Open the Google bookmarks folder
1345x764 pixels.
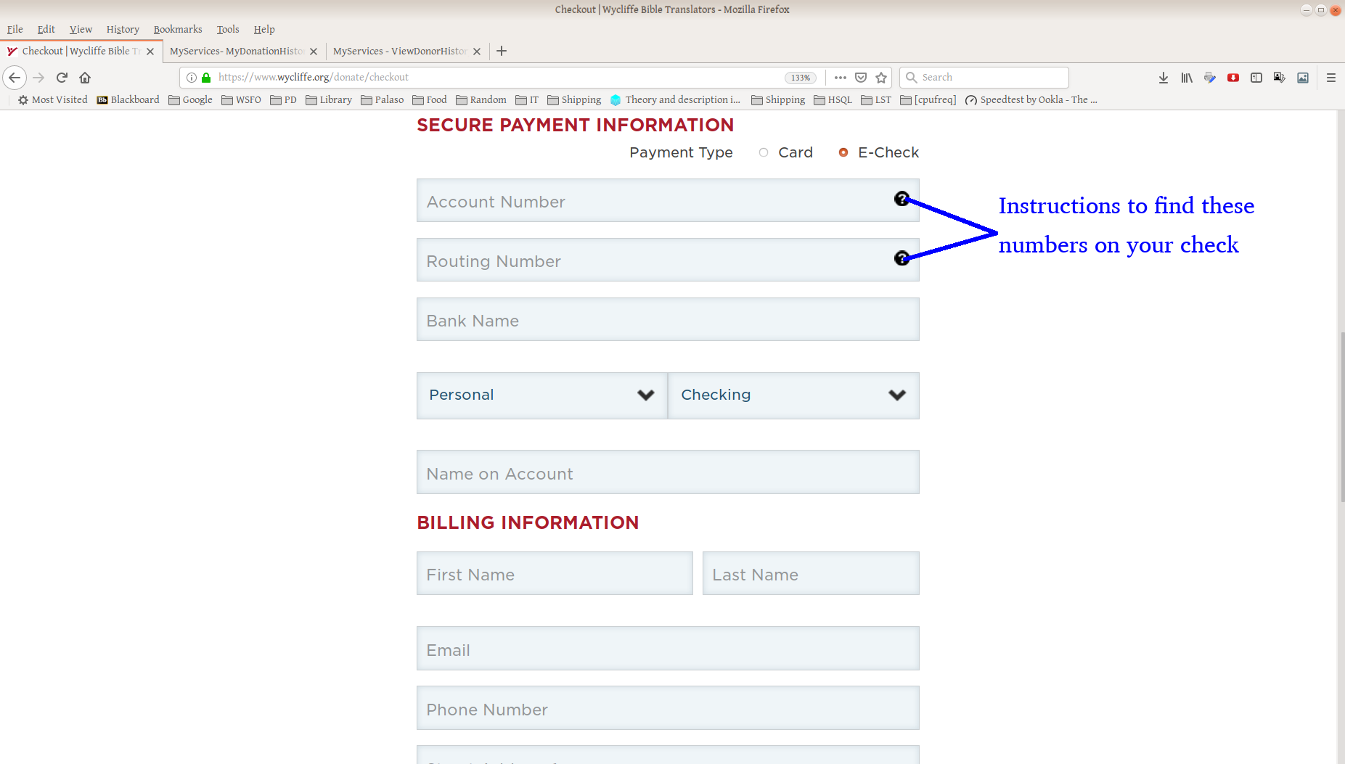click(190, 100)
